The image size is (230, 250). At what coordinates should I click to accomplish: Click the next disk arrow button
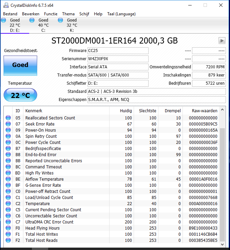(x=222, y=41)
